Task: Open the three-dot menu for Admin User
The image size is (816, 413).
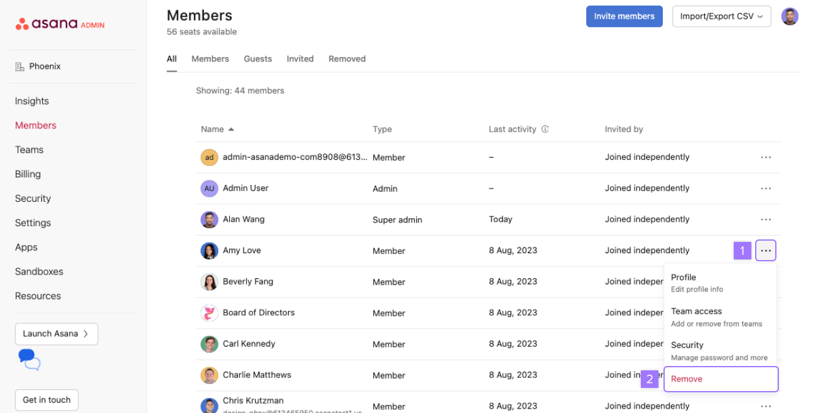Action: (x=765, y=188)
